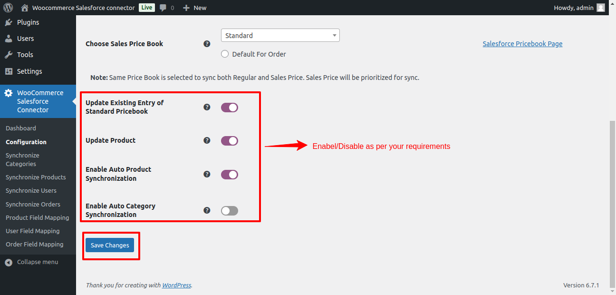This screenshot has height=295, width=616.
Task: Toggle Enable Auto Product Synchronization slider
Action: (x=230, y=175)
